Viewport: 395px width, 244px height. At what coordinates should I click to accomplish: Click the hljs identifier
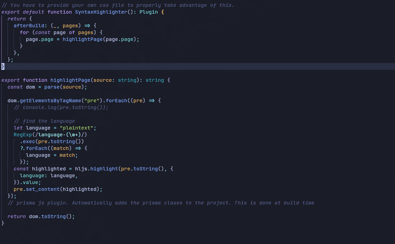coord(81,169)
